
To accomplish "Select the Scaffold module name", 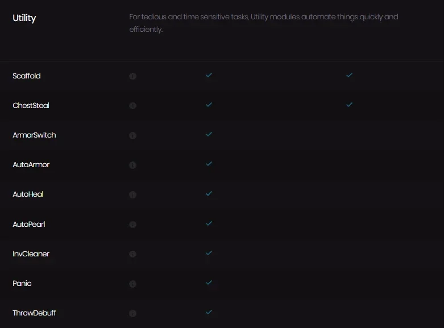I will click(27, 76).
